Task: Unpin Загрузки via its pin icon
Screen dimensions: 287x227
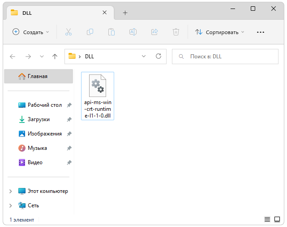Action: click(69, 119)
